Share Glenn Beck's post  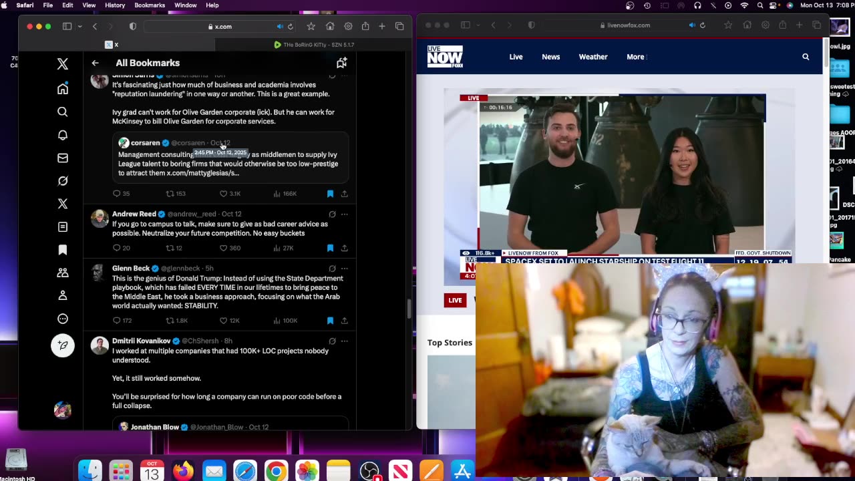pyautogui.click(x=344, y=321)
